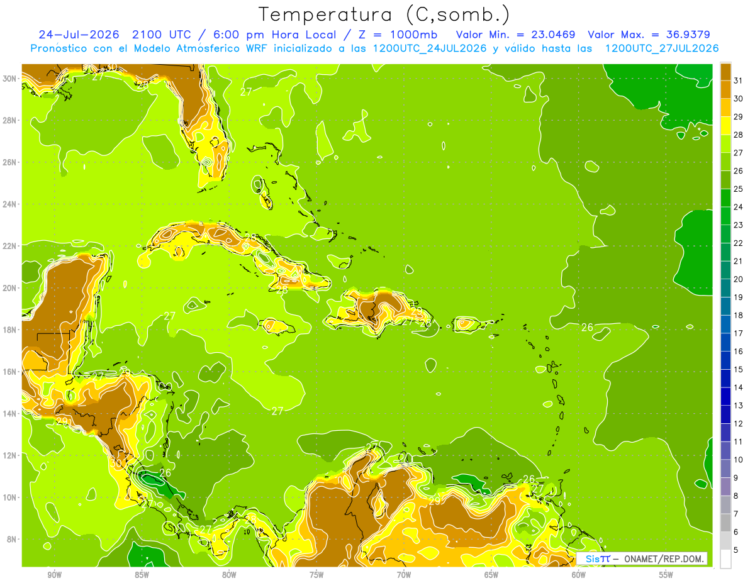This screenshot has width=755, height=583.
Task: Click color-scale value "12"
Action: tap(738, 424)
